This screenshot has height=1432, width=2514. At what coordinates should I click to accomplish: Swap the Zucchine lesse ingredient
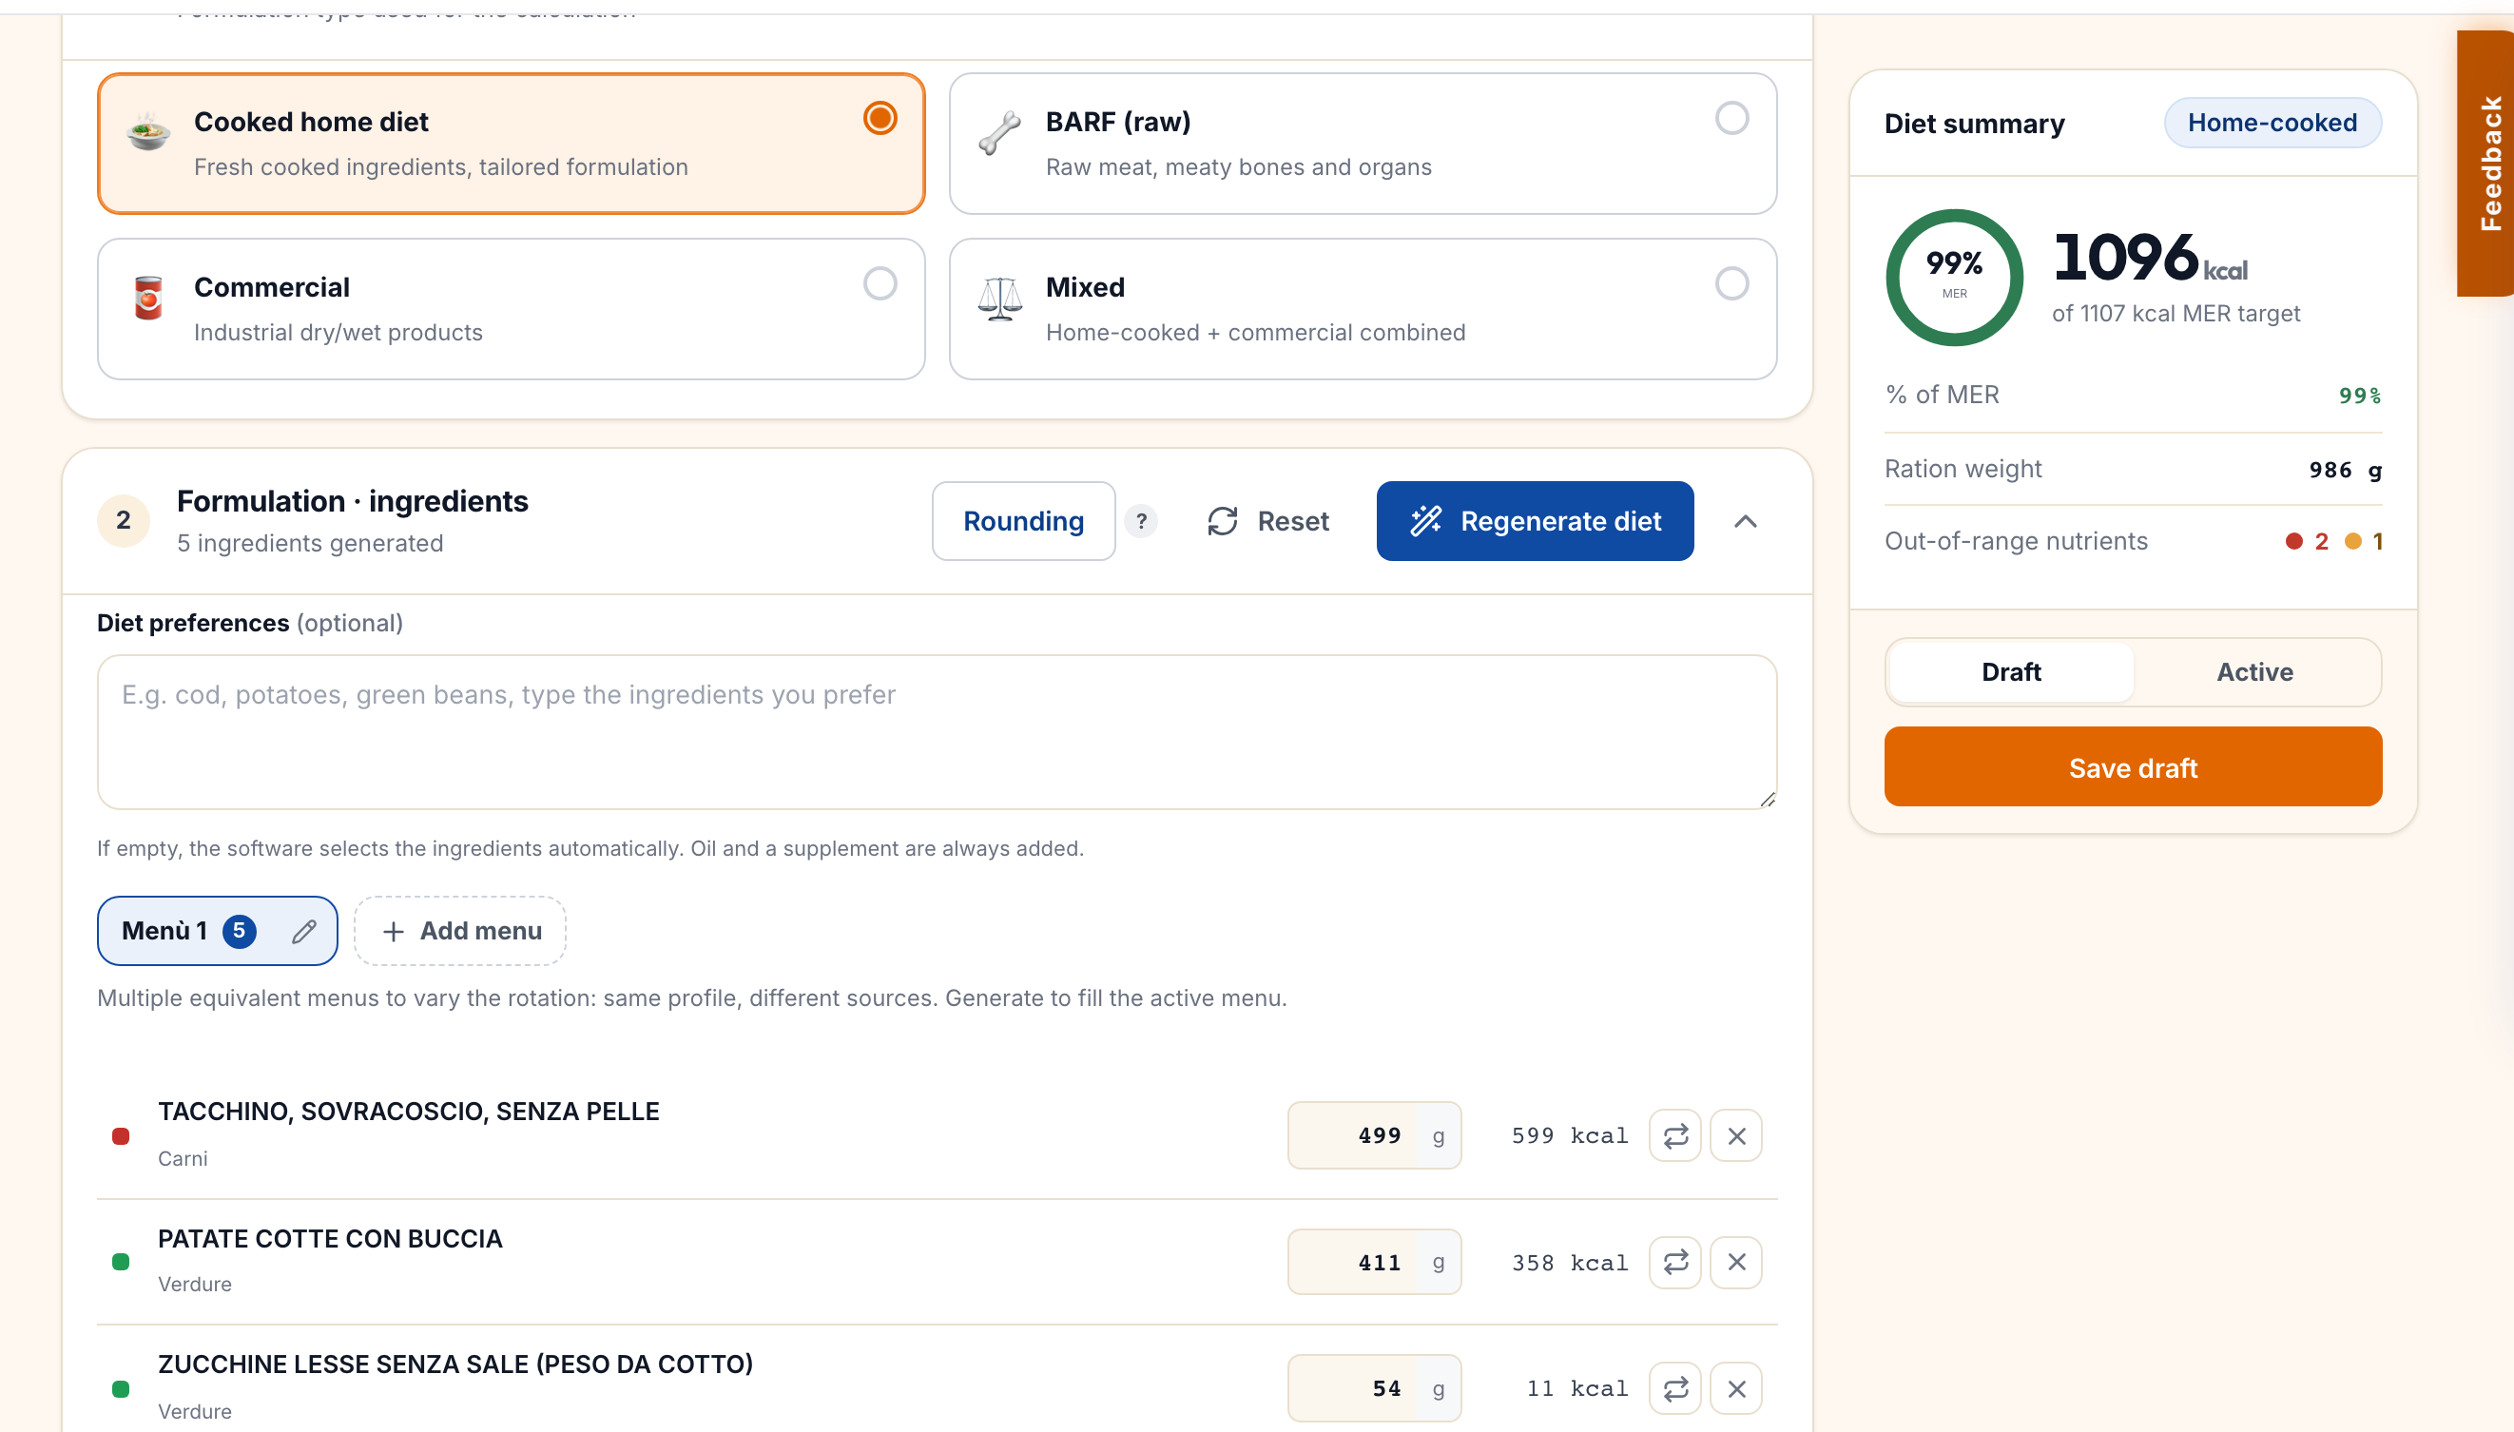pos(1675,1388)
